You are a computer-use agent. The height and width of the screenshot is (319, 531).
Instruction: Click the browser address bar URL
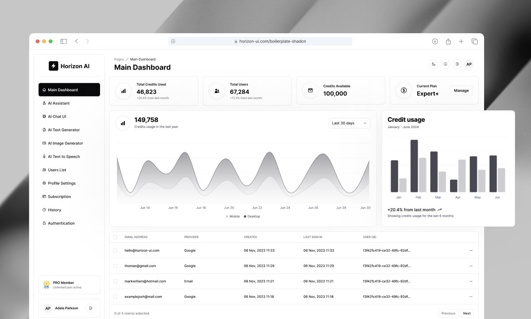pos(273,41)
